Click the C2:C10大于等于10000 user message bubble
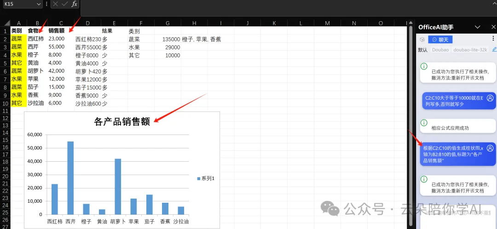Image resolution: width=497 pixels, height=229 pixels. point(459,101)
